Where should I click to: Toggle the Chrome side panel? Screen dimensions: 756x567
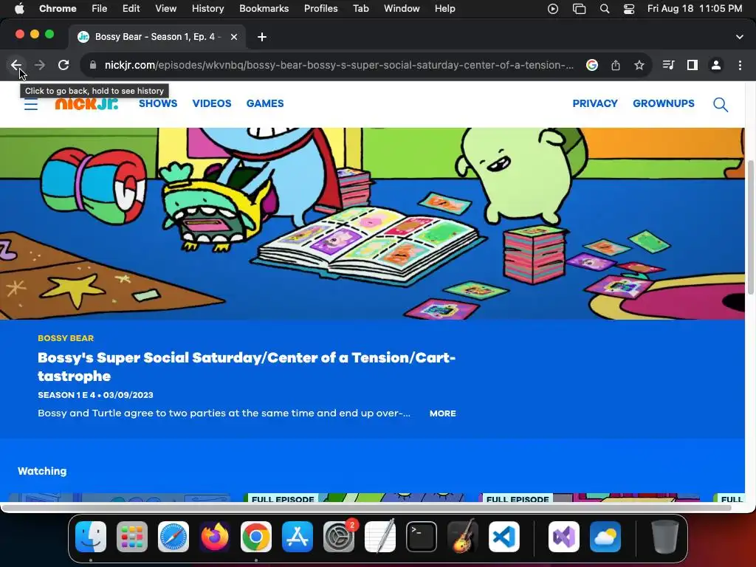(693, 65)
